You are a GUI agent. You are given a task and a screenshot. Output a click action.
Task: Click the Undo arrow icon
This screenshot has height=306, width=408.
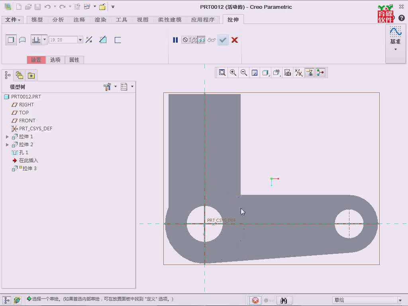pos(47,7)
